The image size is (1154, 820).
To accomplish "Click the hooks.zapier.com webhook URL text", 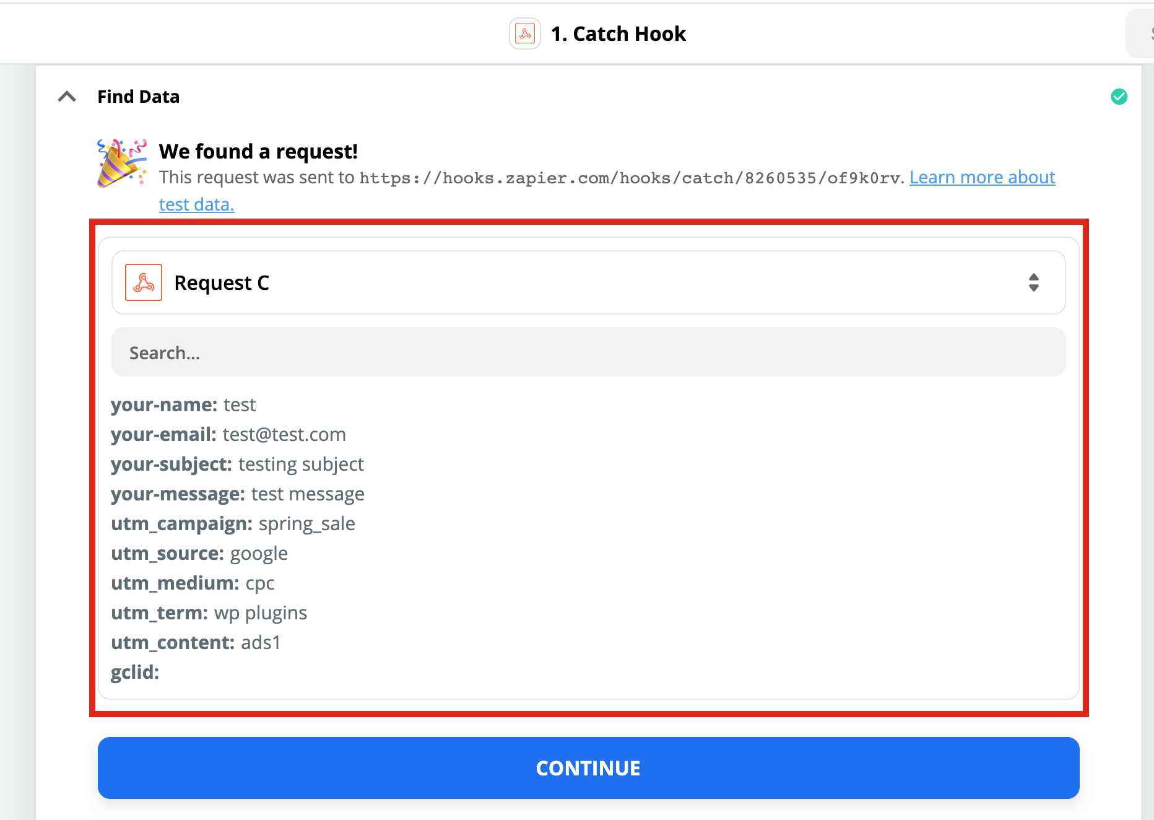I will [630, 178].
